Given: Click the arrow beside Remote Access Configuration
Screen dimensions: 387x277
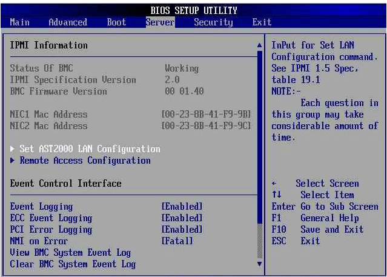Looking at the screenshot, I should [12, 161].
